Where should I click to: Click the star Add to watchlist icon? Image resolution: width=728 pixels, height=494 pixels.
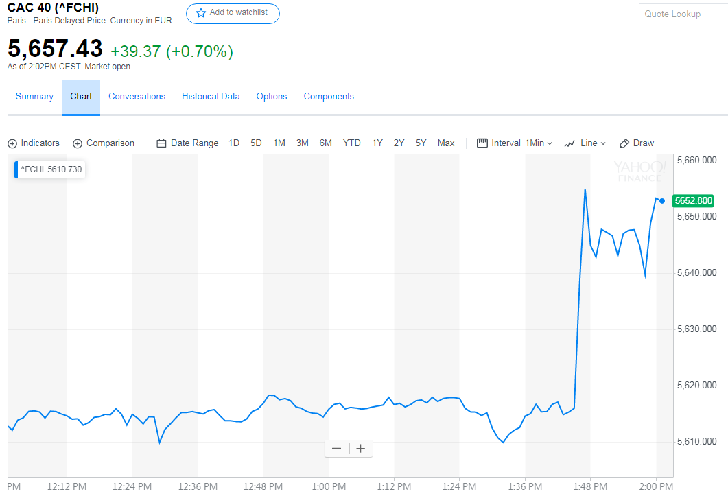tap(201, 13)
